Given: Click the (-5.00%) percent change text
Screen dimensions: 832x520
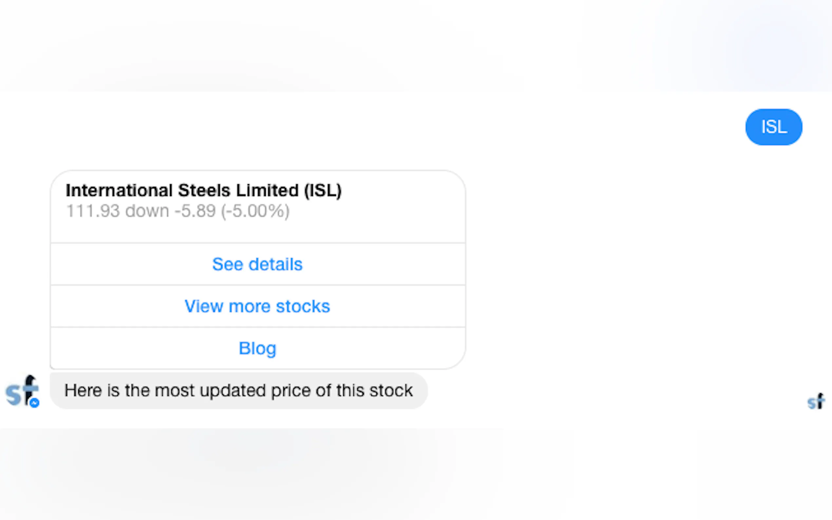Looking at the screenshot, I should coord(255,211).
